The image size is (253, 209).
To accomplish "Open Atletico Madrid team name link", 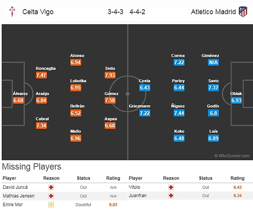I will pyautogui.click(x=213, y=12).
